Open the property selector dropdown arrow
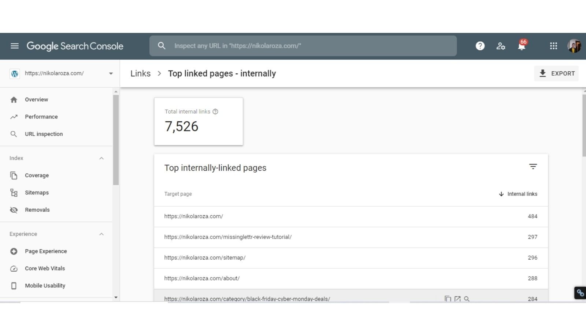Screen dimensions: 586x329 111,73
